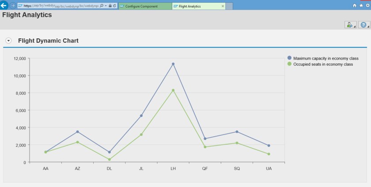Click the LH maximum capacity data point
371x187 pixels.
173,64
